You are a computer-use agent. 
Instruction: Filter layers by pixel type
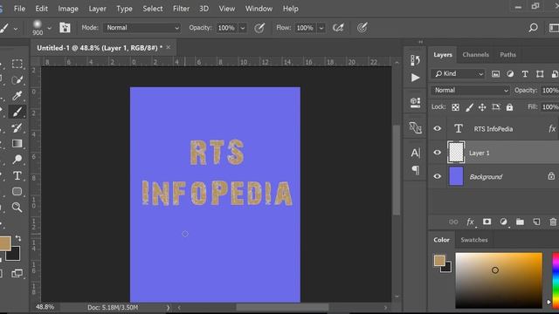click(495, 74)
